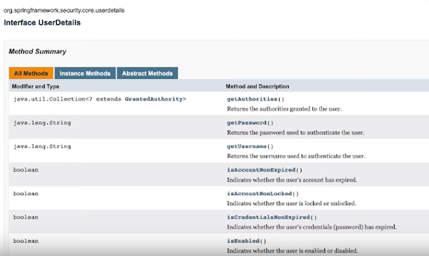Open the isEnabled() method link
Screen dimensions: 429x256
(243, 241)
